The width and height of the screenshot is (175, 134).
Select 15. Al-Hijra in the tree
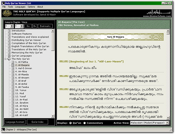point(22,106)
